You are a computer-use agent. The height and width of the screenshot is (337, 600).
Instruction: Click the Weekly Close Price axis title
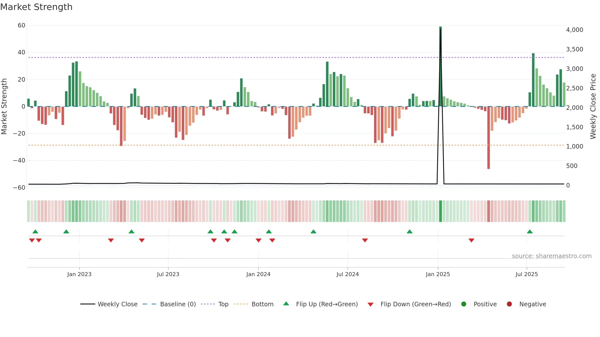coord(593,106)
